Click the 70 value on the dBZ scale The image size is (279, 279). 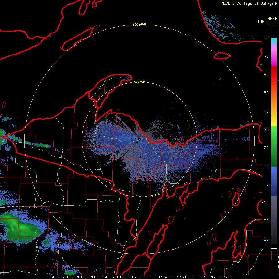[x=266, y=56]
